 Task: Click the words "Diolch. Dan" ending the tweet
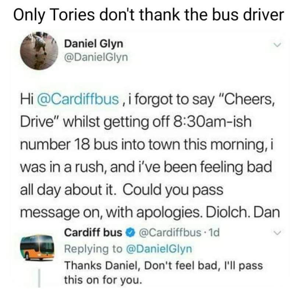243,212
